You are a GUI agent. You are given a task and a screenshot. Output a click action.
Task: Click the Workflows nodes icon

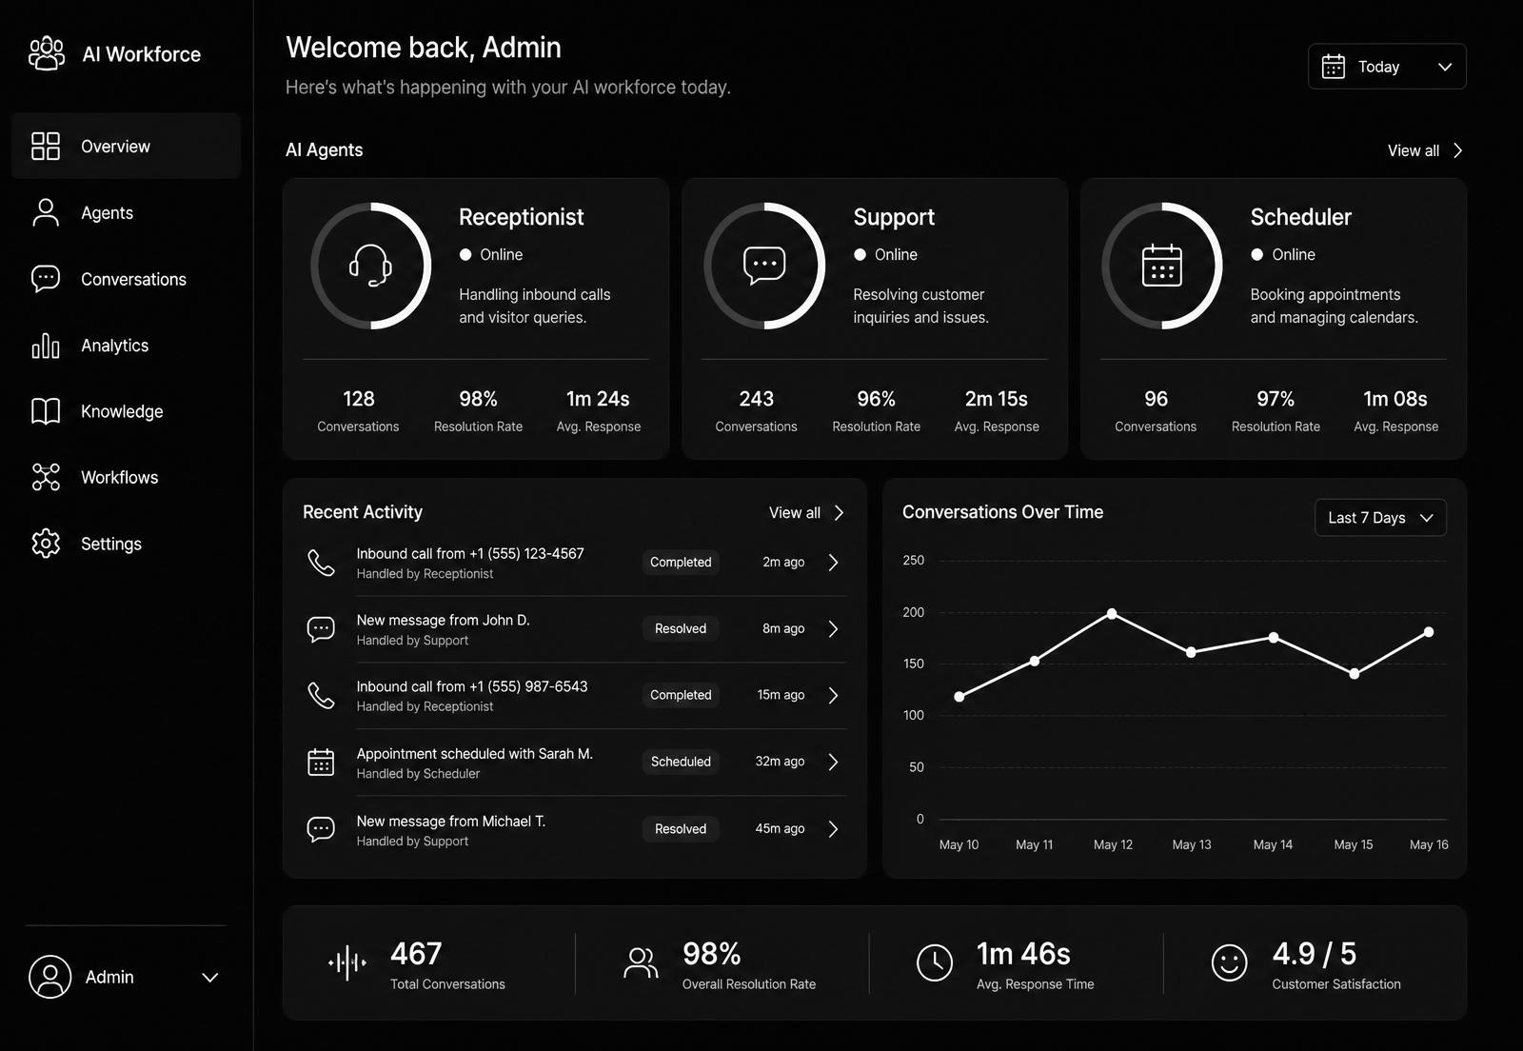point(46,477)
